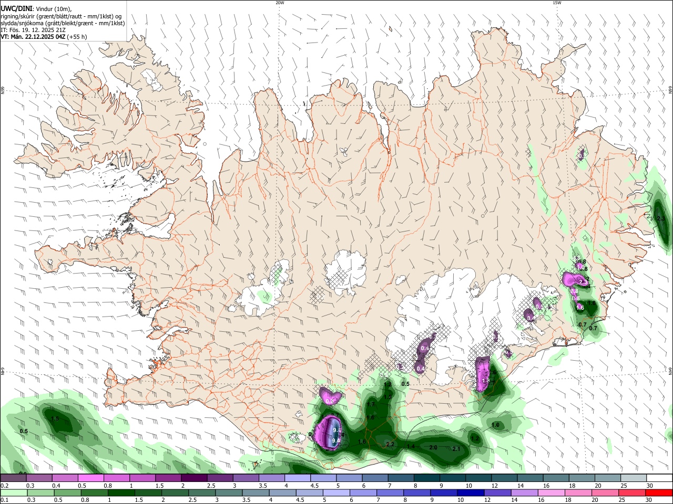Image resolution: width=673 pixels, height=504 pixels.
Task: Pick the light lavender 4 snow legend swatch
Action: 297,478
